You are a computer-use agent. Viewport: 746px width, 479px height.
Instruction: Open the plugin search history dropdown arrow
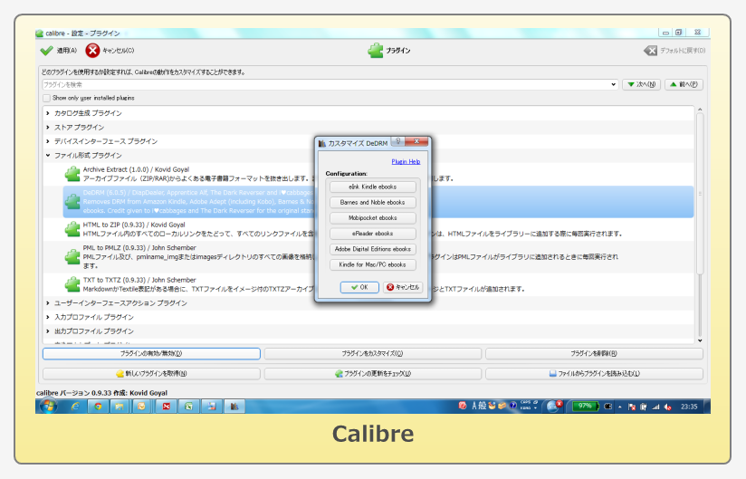(614, 84)
